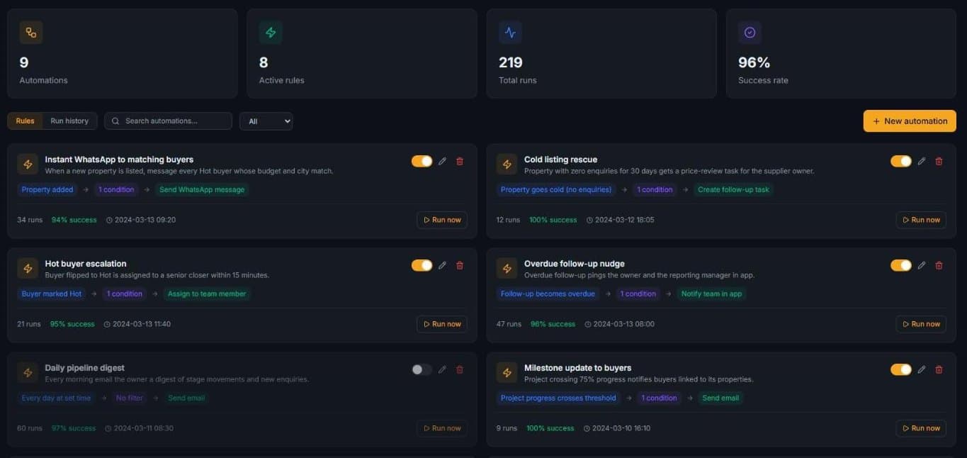Delete the Overdue follow-up nudge rule
967x458 pixels.
(939, 265)
